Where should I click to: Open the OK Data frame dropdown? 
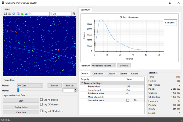coord(30,85)
